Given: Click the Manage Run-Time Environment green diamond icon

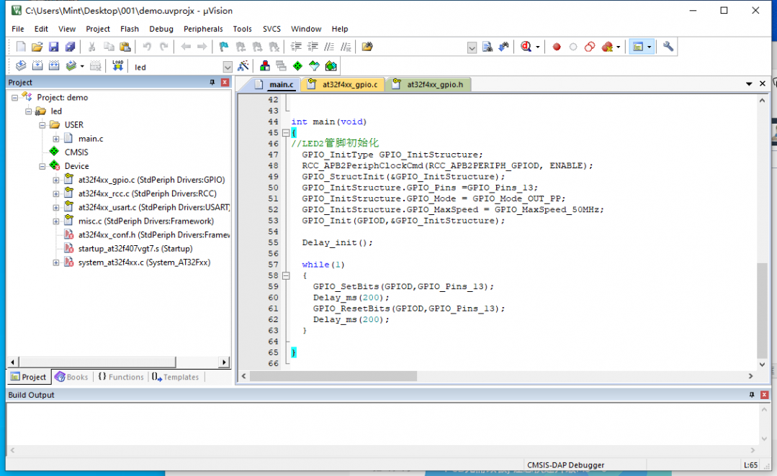Looking at the screenshot, I should [x=297, y=66].
